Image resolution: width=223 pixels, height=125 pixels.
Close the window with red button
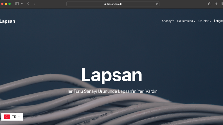click(2, 4)
